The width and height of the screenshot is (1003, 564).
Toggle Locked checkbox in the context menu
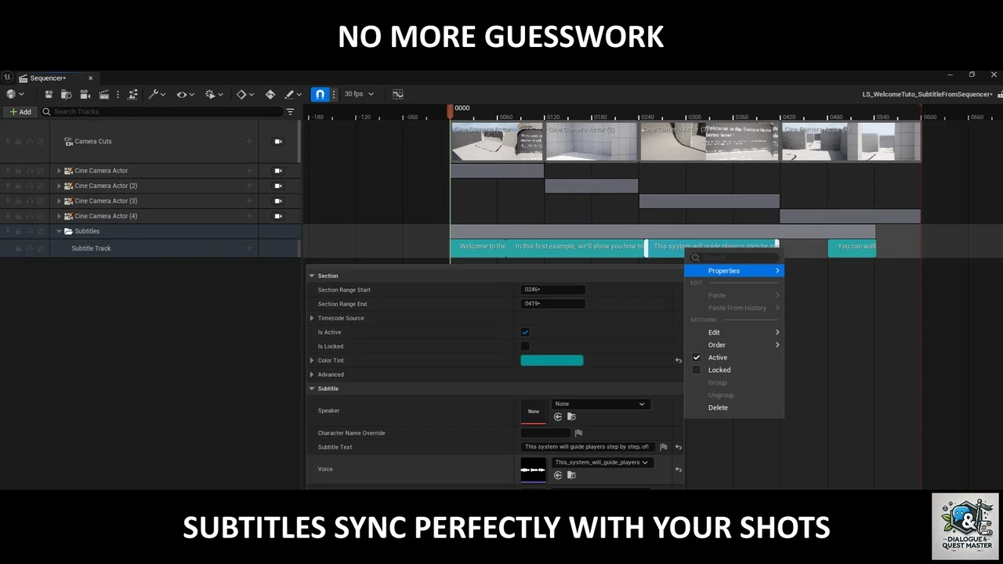[697, 370]
